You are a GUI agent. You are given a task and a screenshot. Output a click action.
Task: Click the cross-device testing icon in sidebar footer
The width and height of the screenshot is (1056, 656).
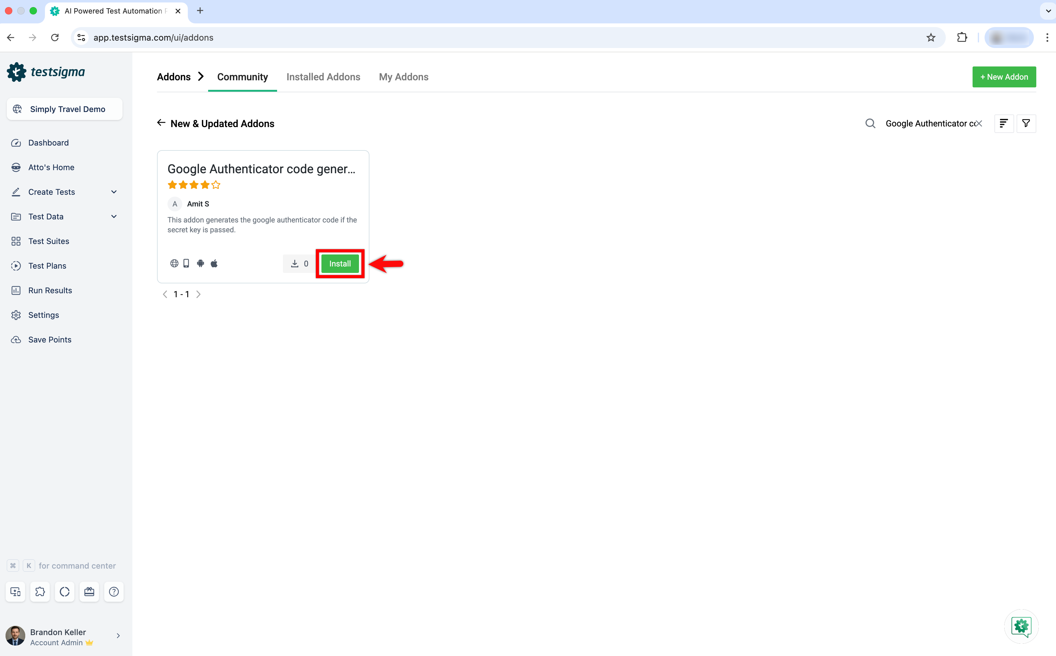15,591
